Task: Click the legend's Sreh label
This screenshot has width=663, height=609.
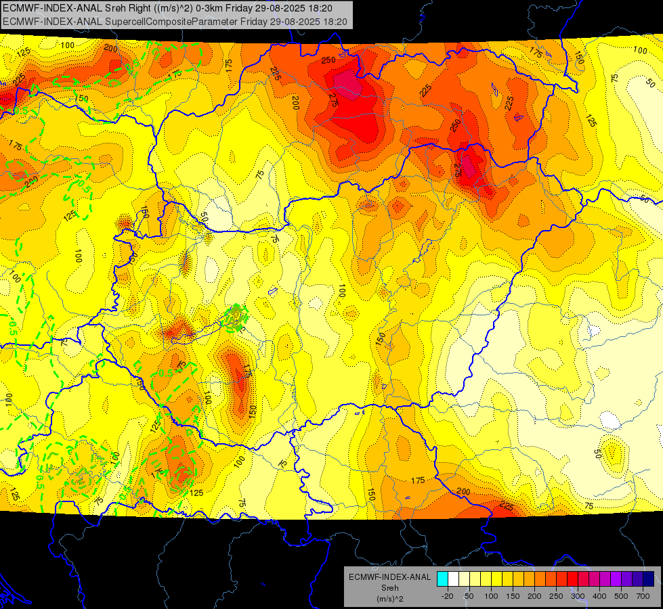Action: (x=390, y=588)
